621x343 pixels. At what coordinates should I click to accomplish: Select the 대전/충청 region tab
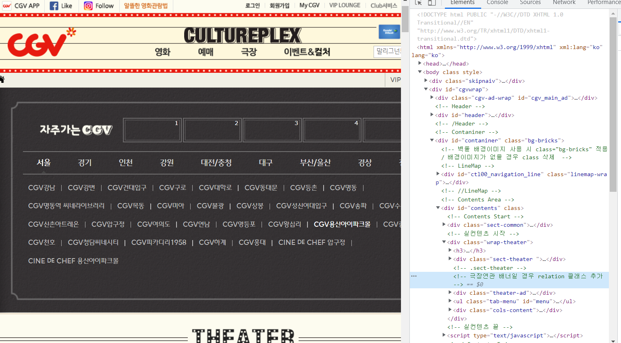tap(216, 162)
